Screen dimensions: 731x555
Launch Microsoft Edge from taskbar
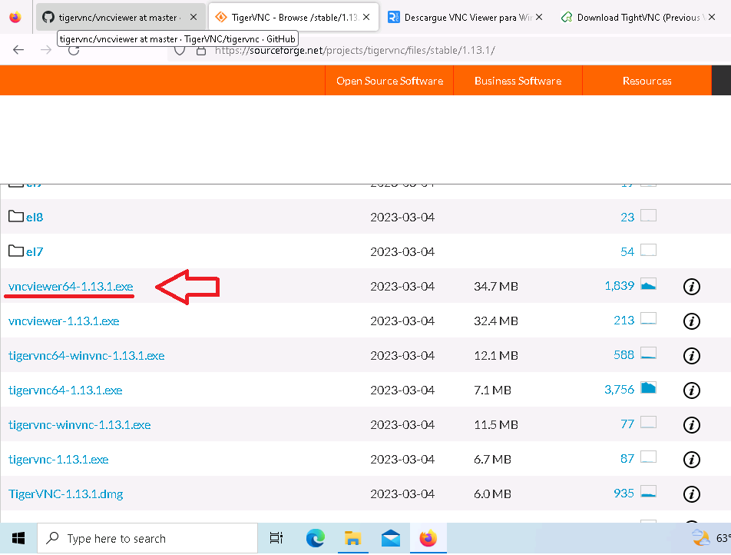(315, 538)
